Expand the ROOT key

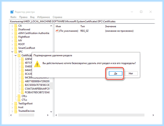12,45
